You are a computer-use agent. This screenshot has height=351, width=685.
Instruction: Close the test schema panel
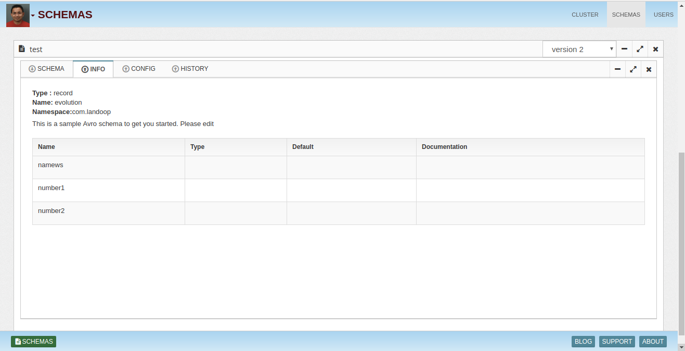655,49
